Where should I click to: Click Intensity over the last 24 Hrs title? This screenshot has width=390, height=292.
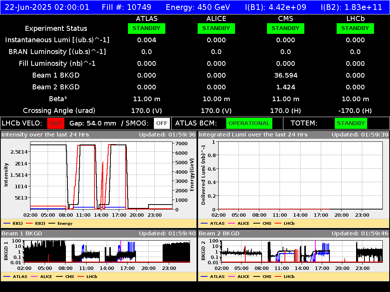point(45,135)
